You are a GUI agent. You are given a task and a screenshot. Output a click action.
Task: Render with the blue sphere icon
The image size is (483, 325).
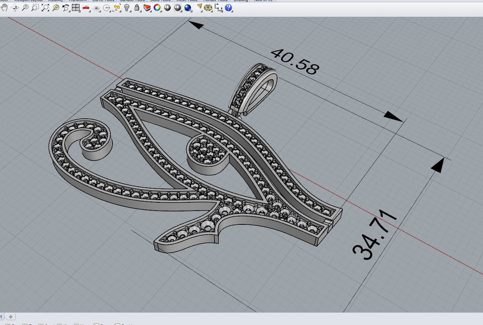[188, 8]
